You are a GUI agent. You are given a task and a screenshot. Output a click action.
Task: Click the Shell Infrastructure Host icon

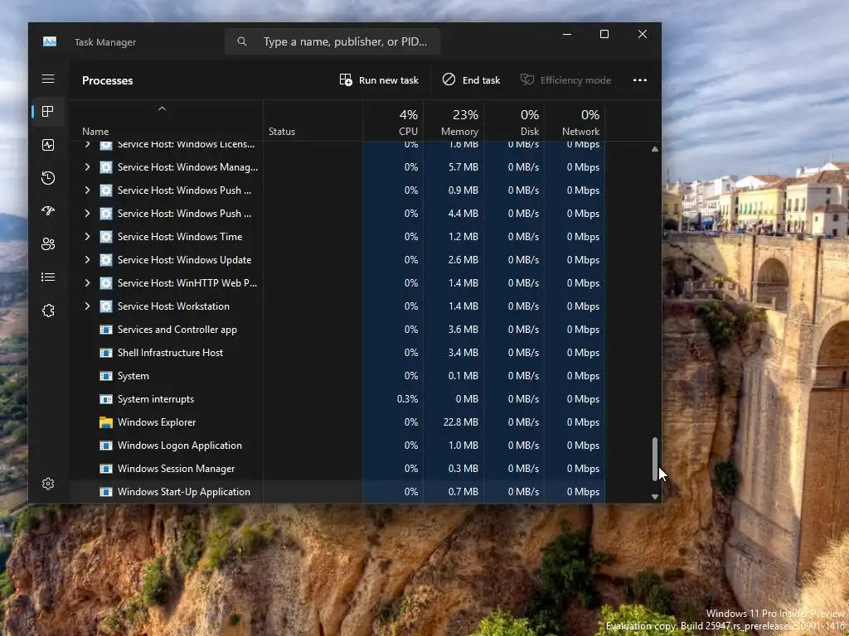pos(106,353)
